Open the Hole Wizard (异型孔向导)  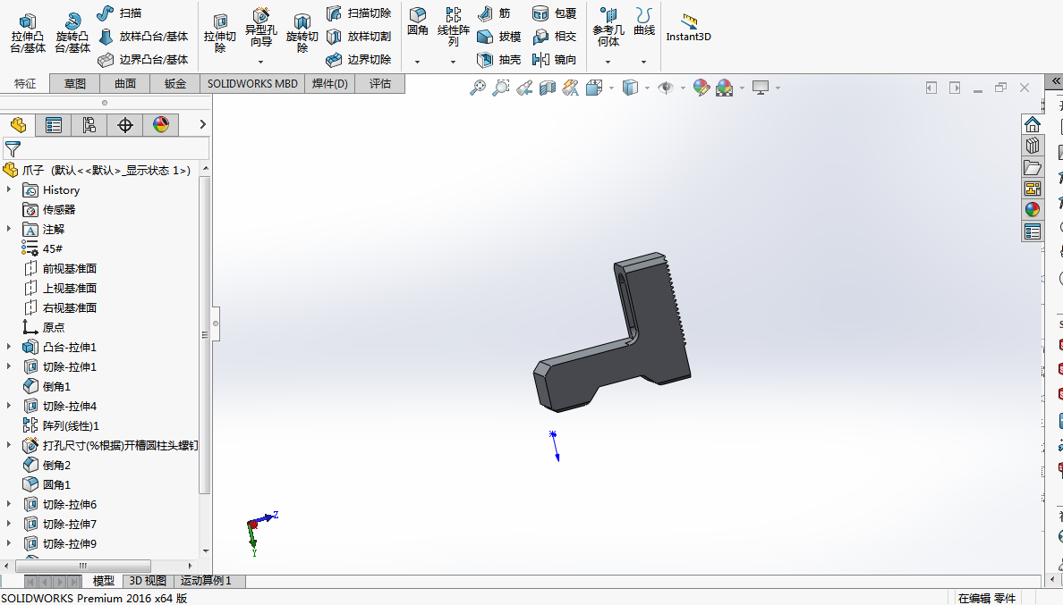tap(261, 27)
